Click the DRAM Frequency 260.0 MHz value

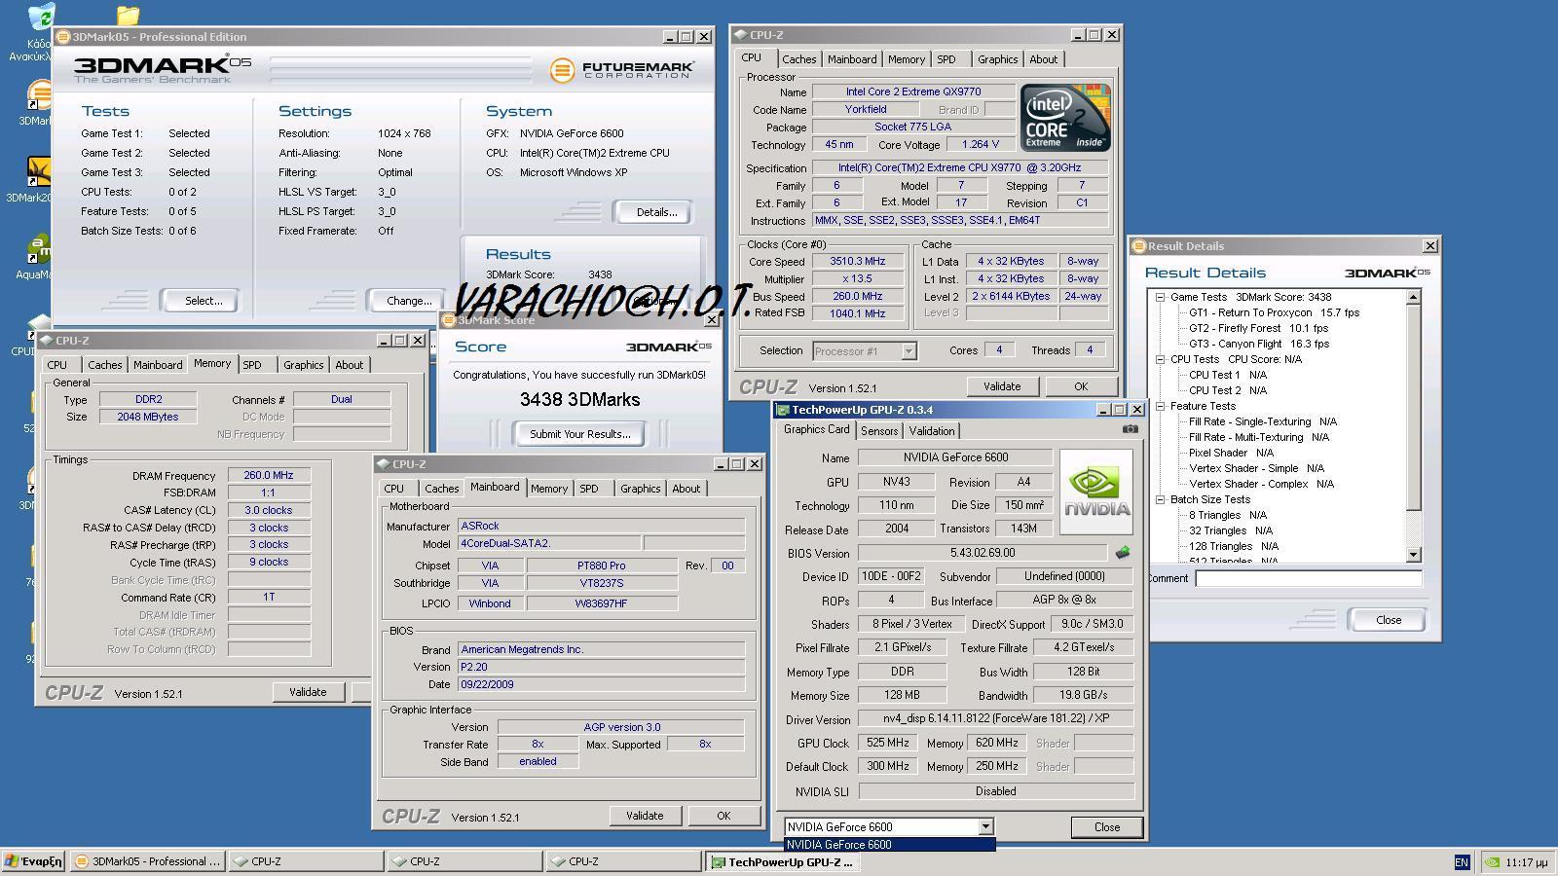coord(269,475)
